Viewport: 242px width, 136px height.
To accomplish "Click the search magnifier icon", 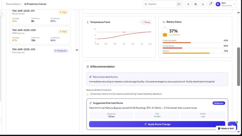I will coord(146,4).
